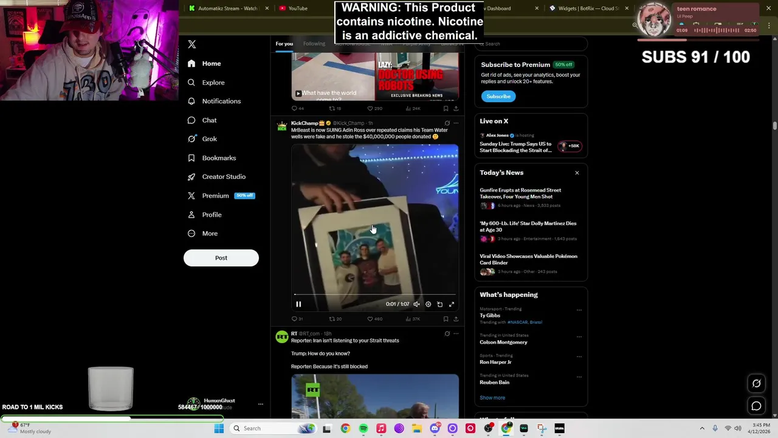Viewport: 778px width, 438px height.
Task: Unmute the KickChamp video
Action: point(416,304)
